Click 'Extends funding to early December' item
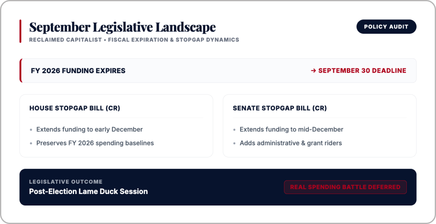Image resolution: width=436 pixels, height=224 pixels. point(90,129)
